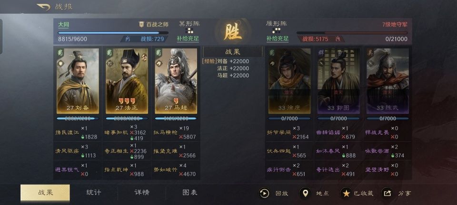Tap the back arrow beside 战报
457x205 pixels.
(43, 7)
